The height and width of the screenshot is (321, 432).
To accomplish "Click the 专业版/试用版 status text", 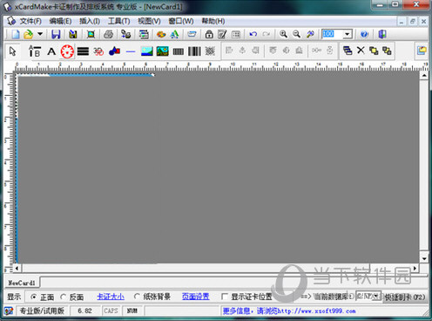I will [42, 311].
